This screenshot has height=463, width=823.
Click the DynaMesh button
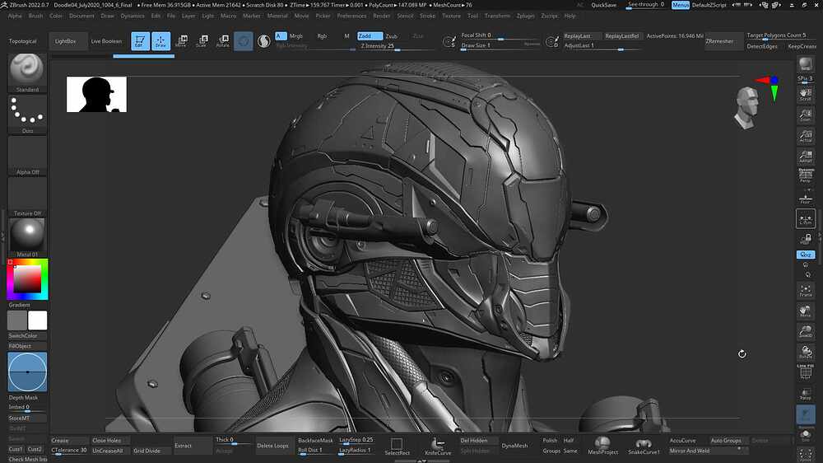[514, 446]
